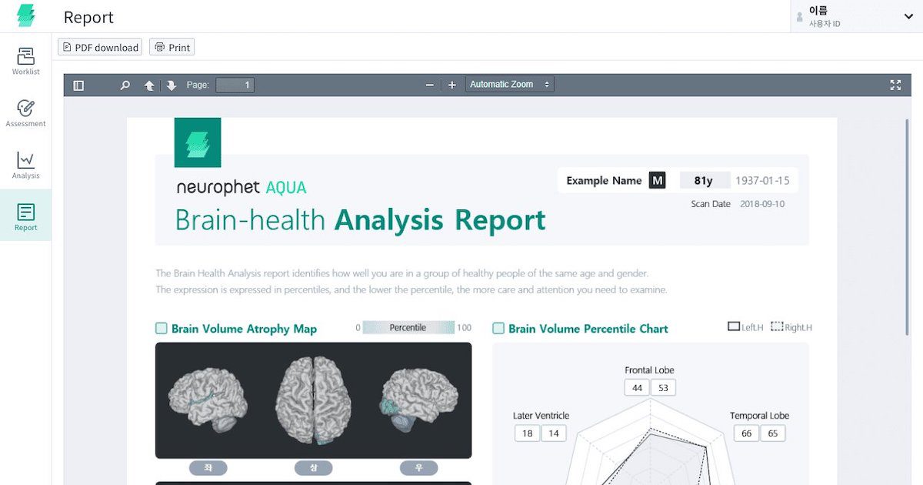This screenshot has height=485, width=923.
Task: Print the analysis report
Action: 172,47
